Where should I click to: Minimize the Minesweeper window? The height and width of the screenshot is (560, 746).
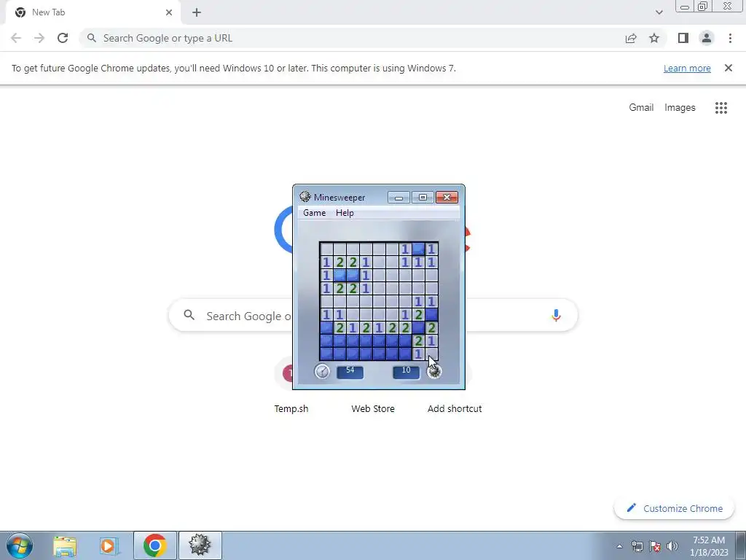pos(398,197)
